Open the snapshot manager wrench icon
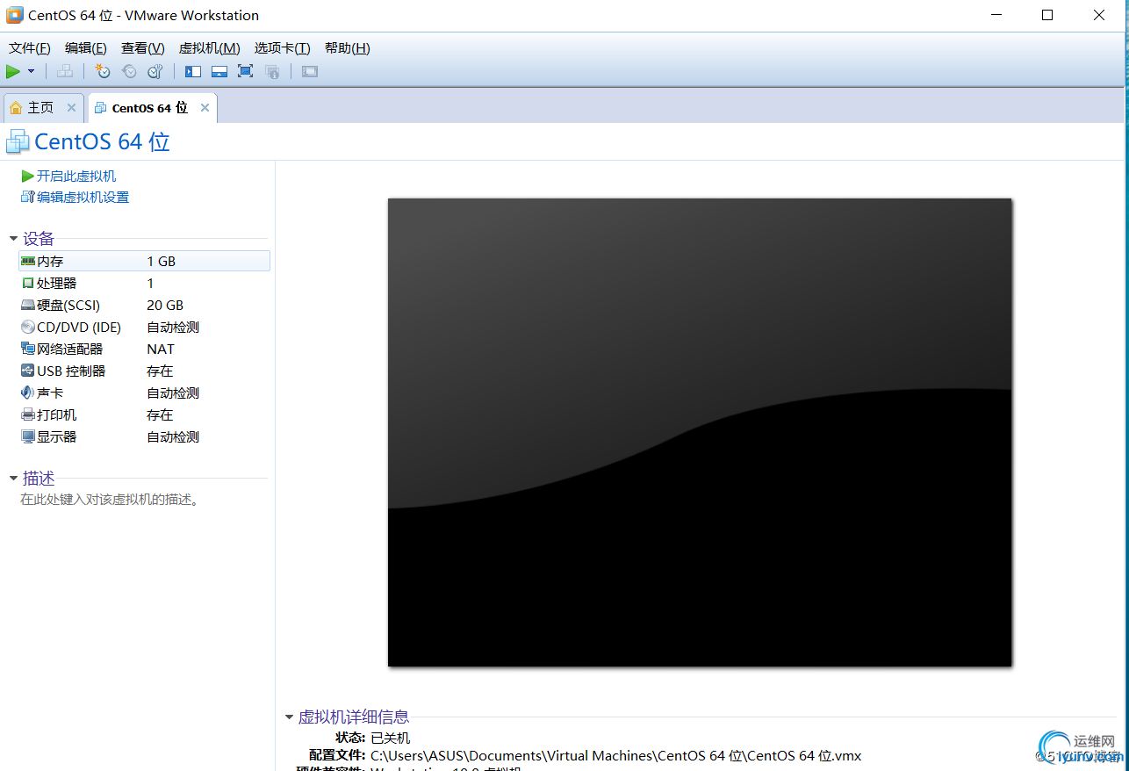The image size is (1129, 771). [x=155, y=71]
